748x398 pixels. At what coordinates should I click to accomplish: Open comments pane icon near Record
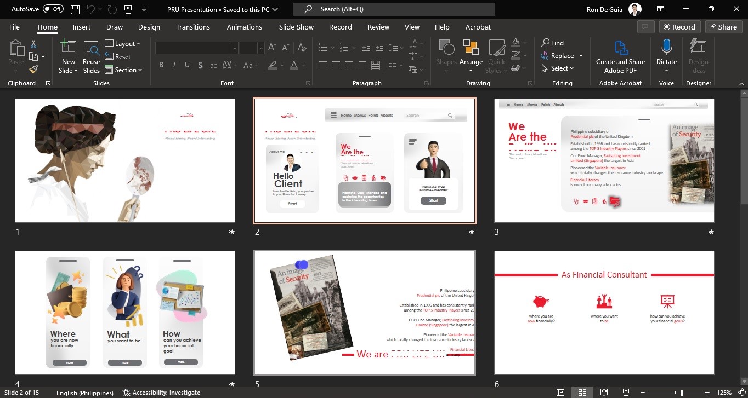coord(645,27)
